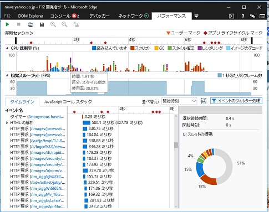Click the スクリプト orange legend swatch
Image resolution: width=269 pixels, height=212 pixels.
tap(132, 48)
